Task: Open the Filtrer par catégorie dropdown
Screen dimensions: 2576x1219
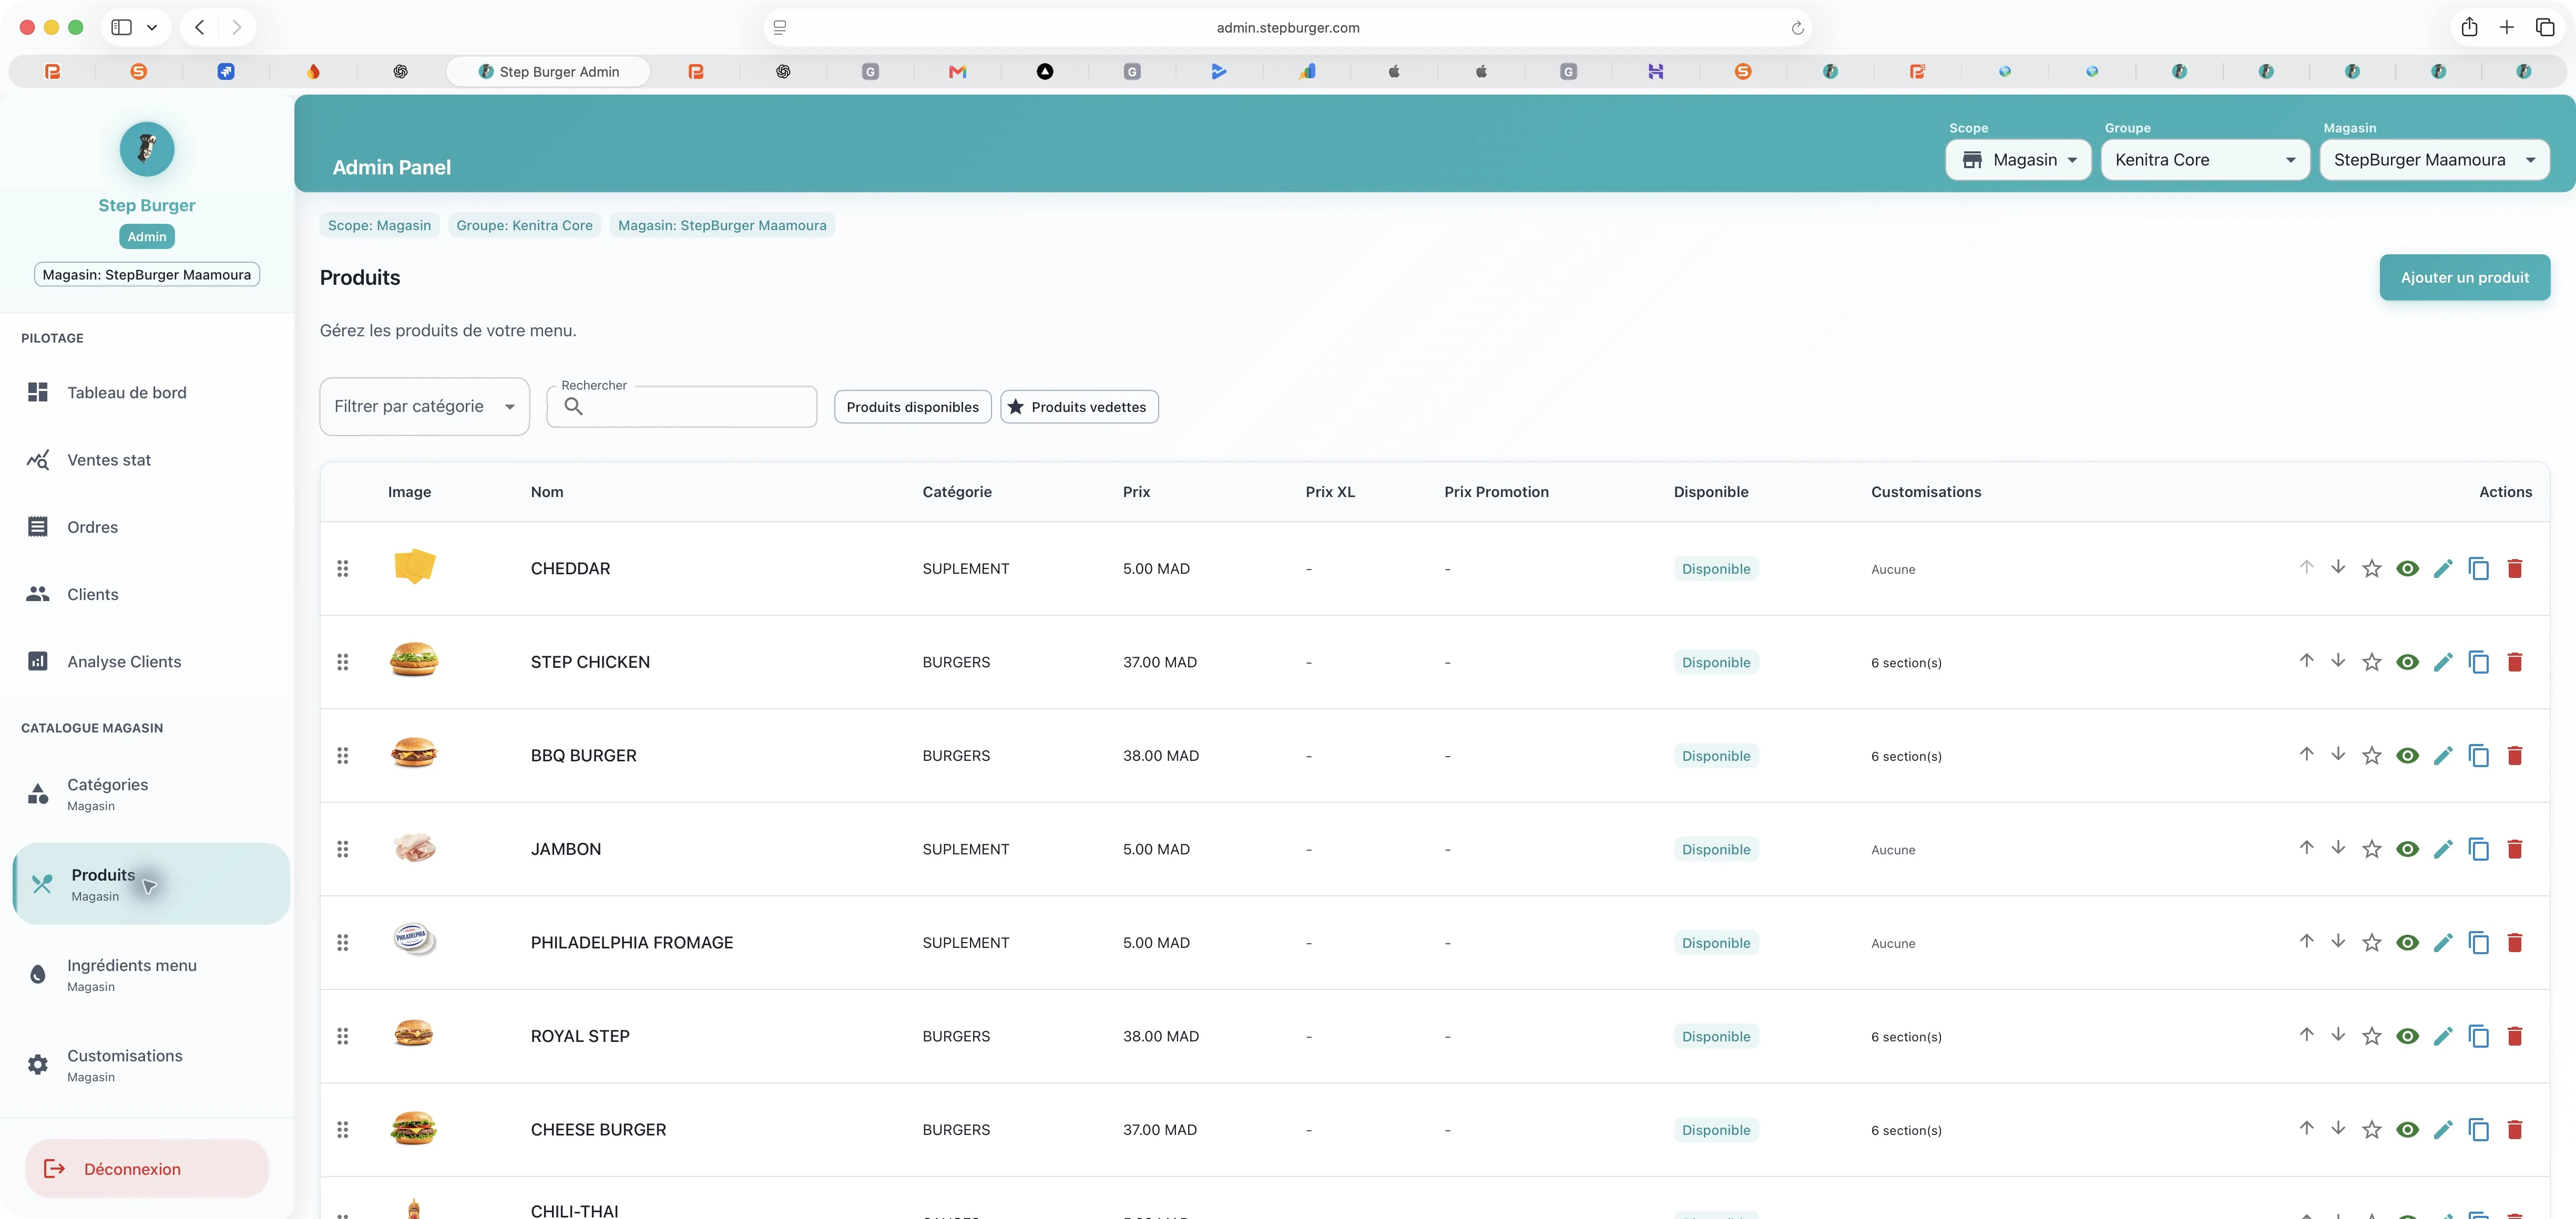Action: (424, 407)
